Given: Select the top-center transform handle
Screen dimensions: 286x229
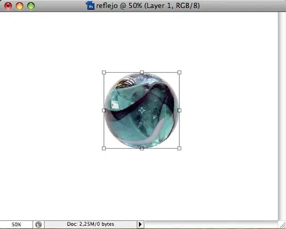Looking at the screenshot, I should [142, 73].
